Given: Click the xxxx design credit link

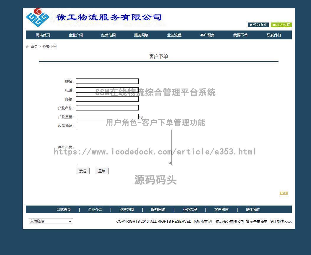Looking at the screenshot, I should coord(288,221).
